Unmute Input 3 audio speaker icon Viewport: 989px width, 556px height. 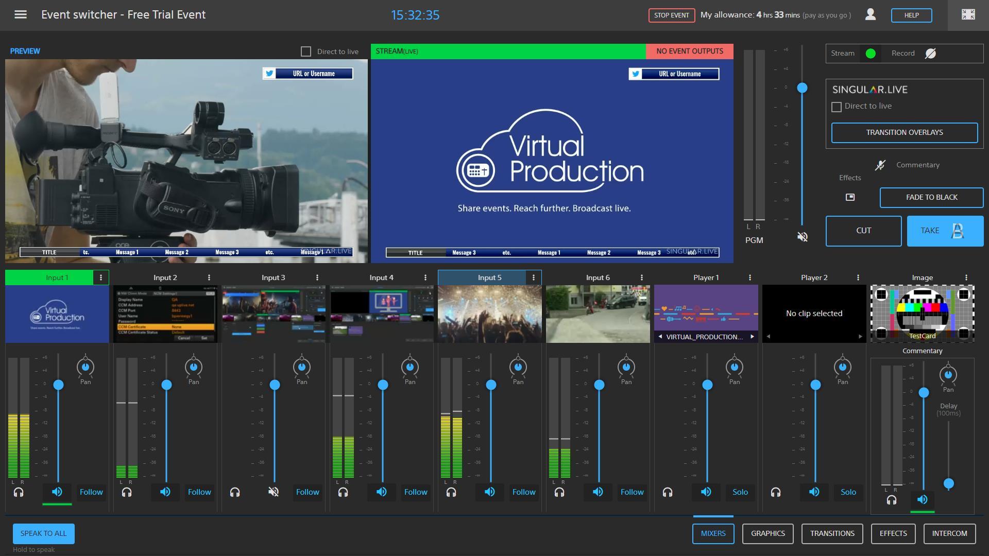(274, 492)
